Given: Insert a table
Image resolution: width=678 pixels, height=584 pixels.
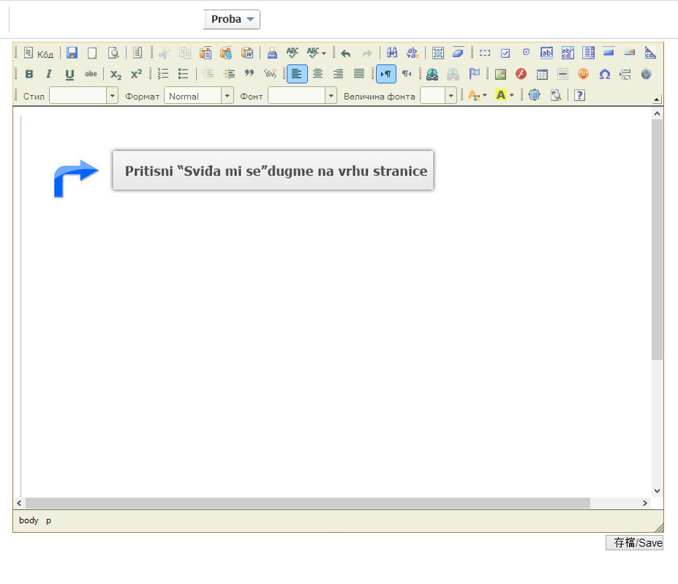Looking at the screenshot, I should tap(542, 74).
